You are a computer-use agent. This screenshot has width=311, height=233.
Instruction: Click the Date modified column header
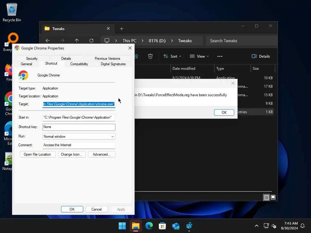[192, 69]
